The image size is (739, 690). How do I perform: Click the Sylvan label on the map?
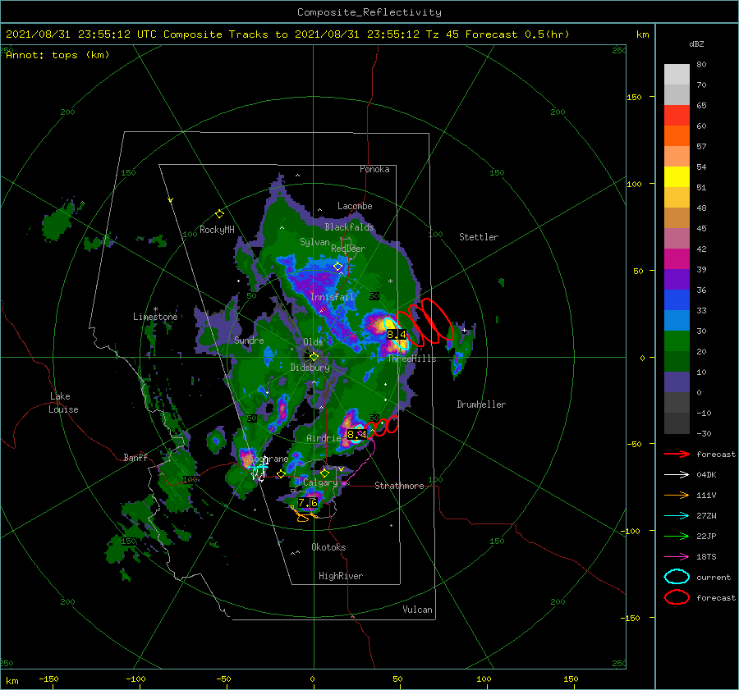314,242
